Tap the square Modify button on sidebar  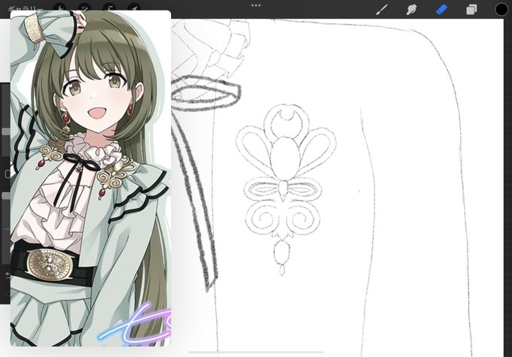click(8, 174)
